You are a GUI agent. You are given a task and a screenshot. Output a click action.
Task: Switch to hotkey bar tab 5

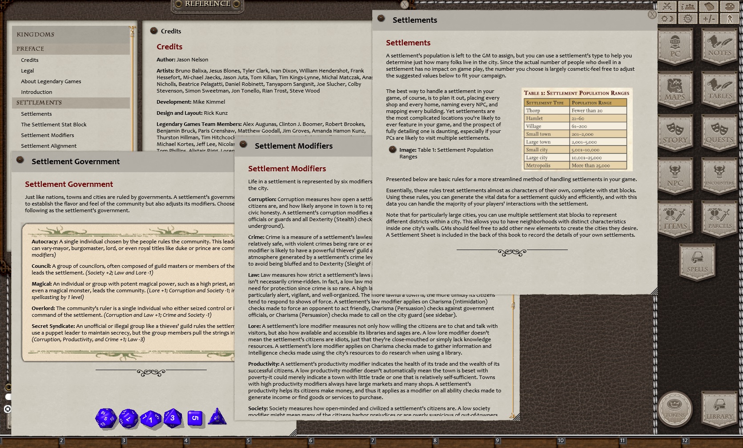point(249,440)
